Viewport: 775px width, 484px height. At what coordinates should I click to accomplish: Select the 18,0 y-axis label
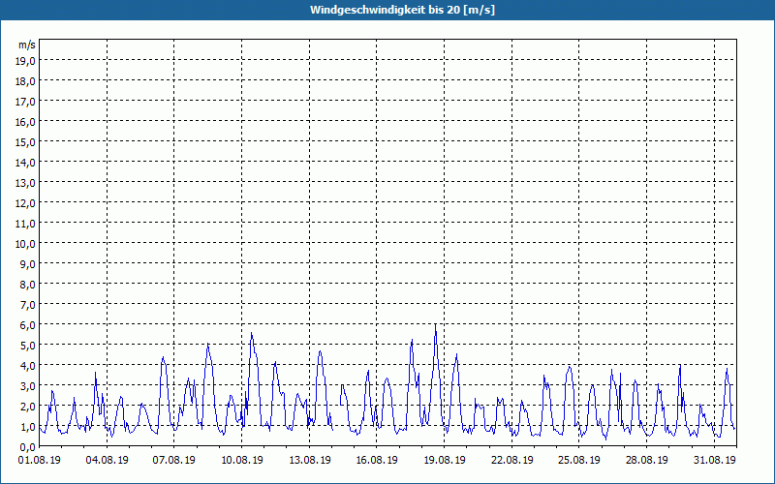(27, 81)
